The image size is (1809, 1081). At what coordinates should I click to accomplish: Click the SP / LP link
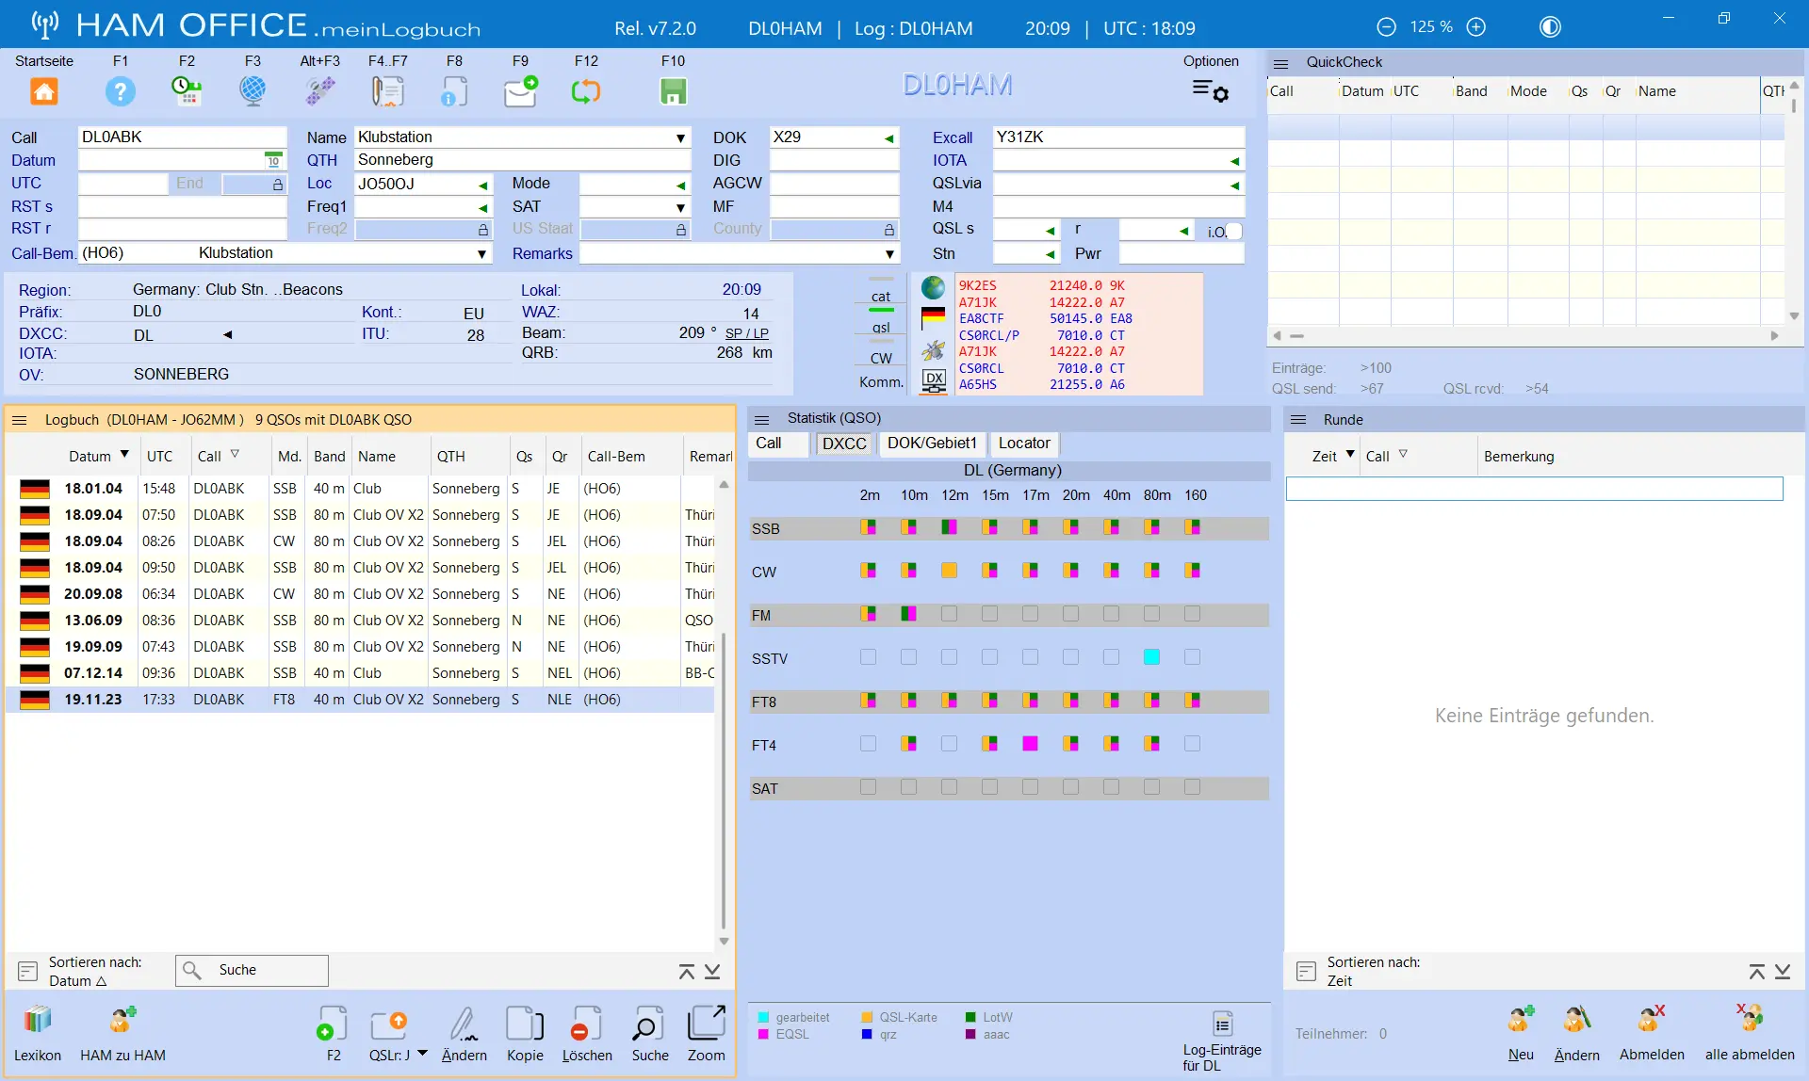click(x=747, y=333)
